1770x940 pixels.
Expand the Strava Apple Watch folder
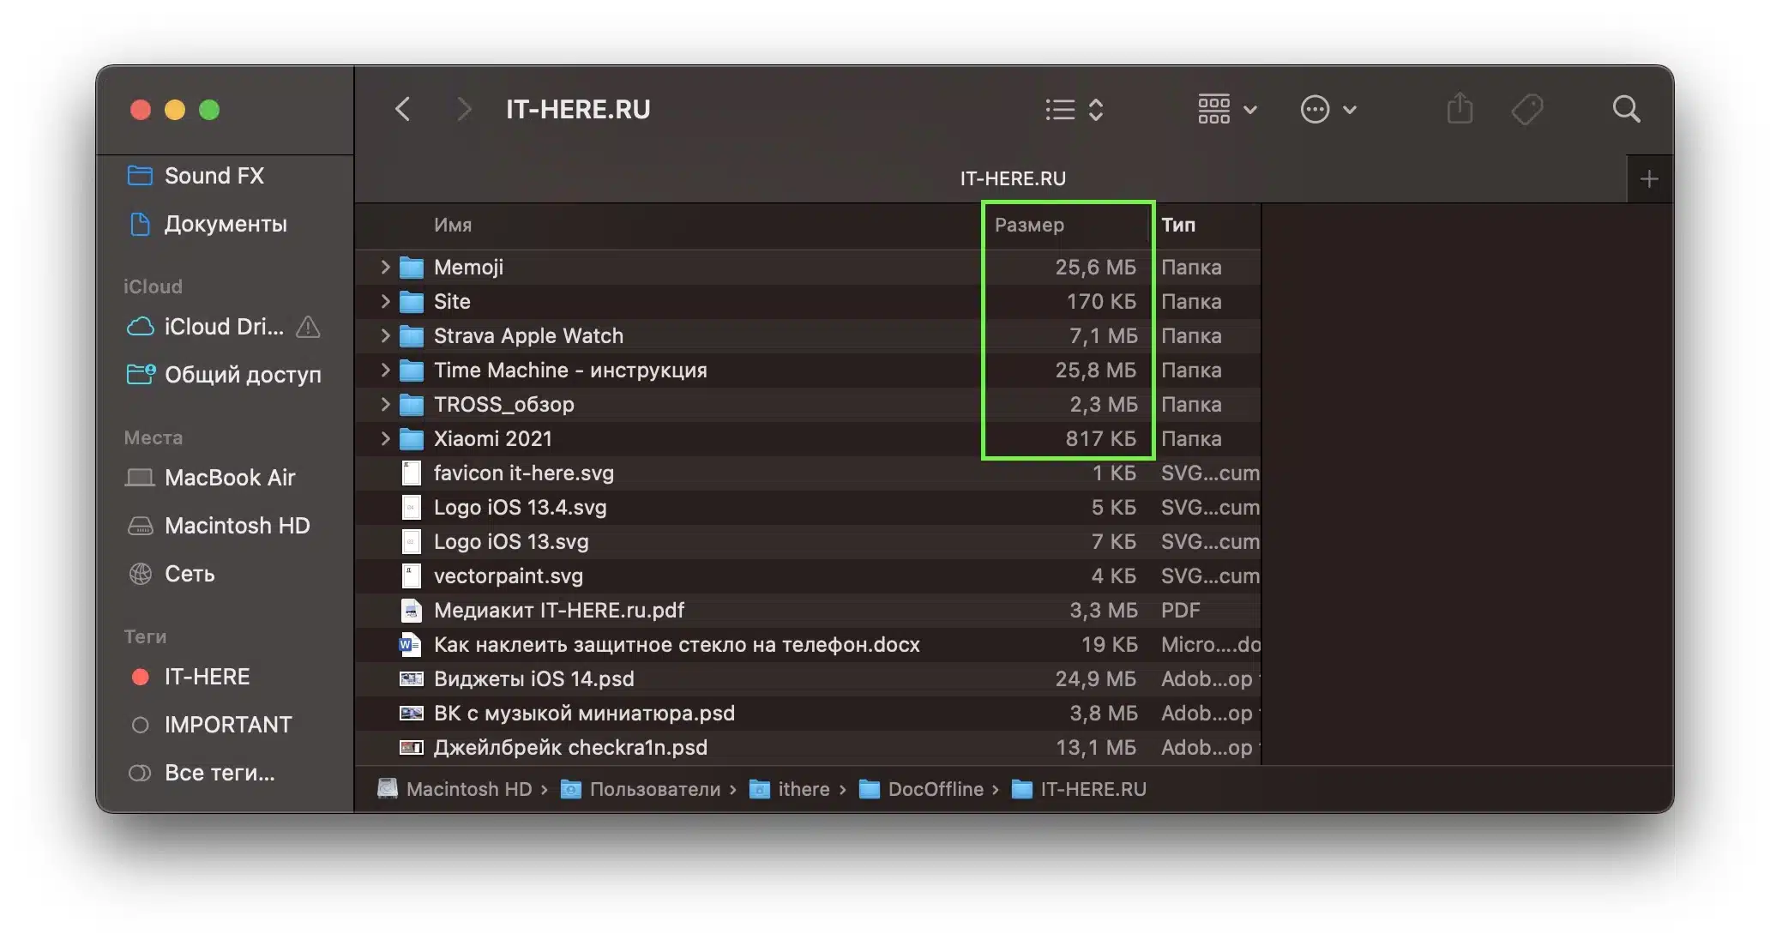coord(385,335)
